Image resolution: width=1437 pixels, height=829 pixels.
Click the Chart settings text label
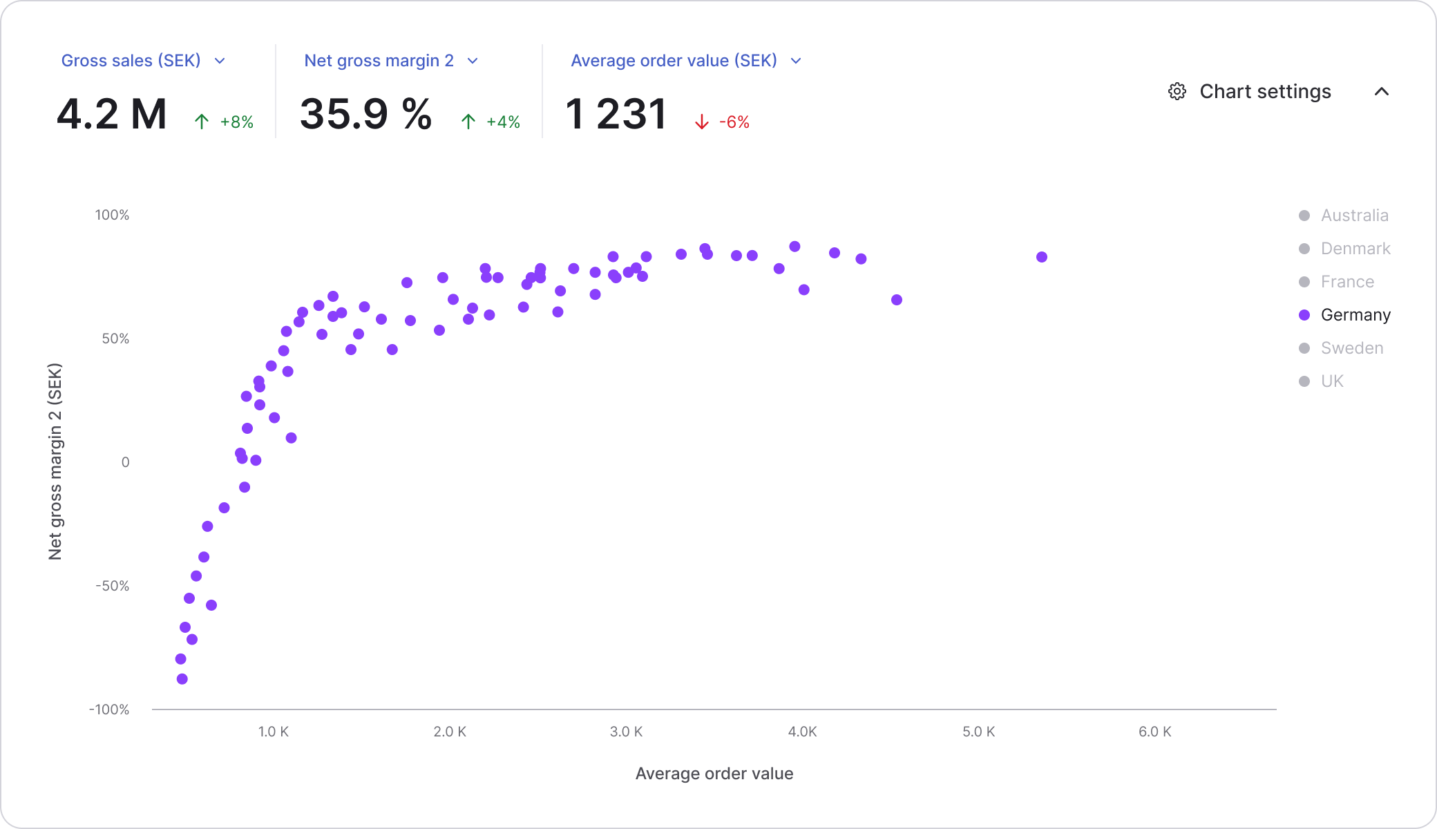point(1265,91)
